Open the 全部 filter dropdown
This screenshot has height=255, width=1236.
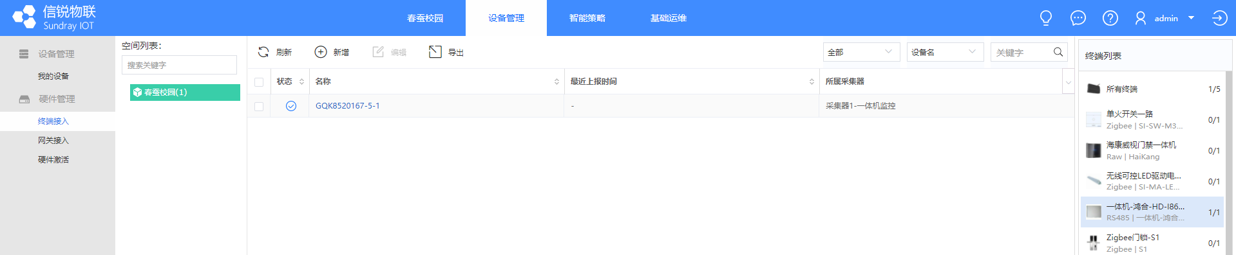tap(861, 52)
